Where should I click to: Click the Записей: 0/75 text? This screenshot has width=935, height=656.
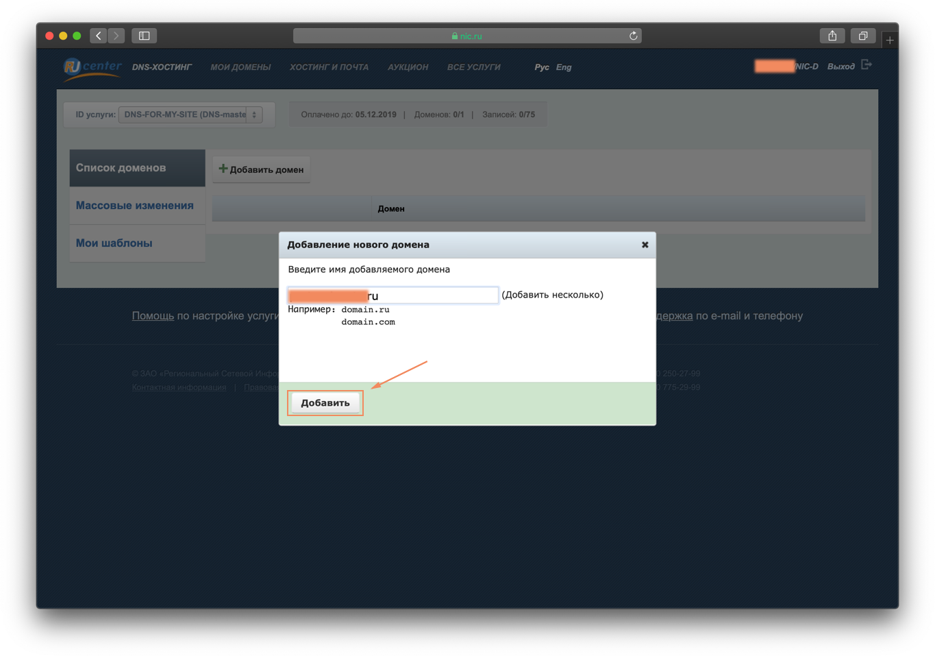pos(509,114)
